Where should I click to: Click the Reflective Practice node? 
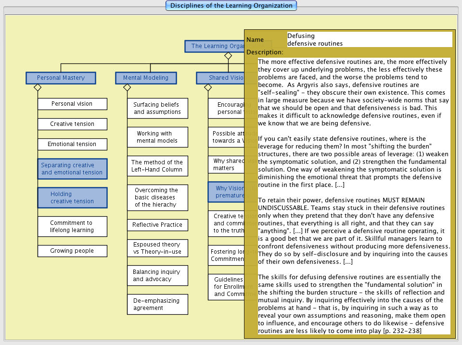coord(157,225)
